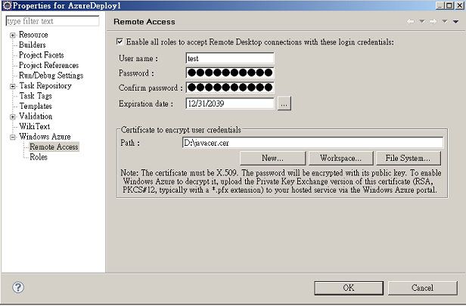The height and width of the screenshot is (306, 466).
Task: Open the back history dropdown arrow
Action: [422, 21]
